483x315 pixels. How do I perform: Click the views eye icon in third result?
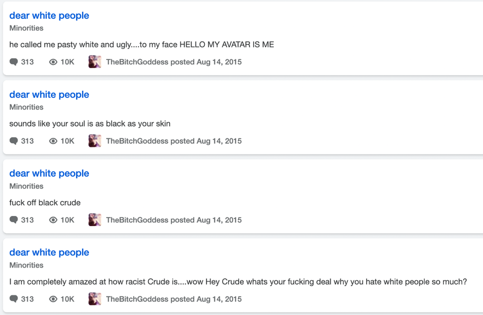tap(53, 220)
